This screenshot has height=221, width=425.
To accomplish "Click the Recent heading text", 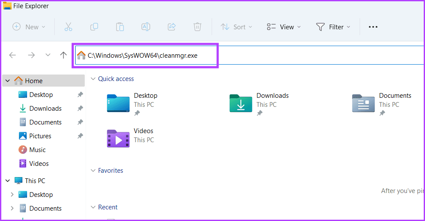I will 108,207.
